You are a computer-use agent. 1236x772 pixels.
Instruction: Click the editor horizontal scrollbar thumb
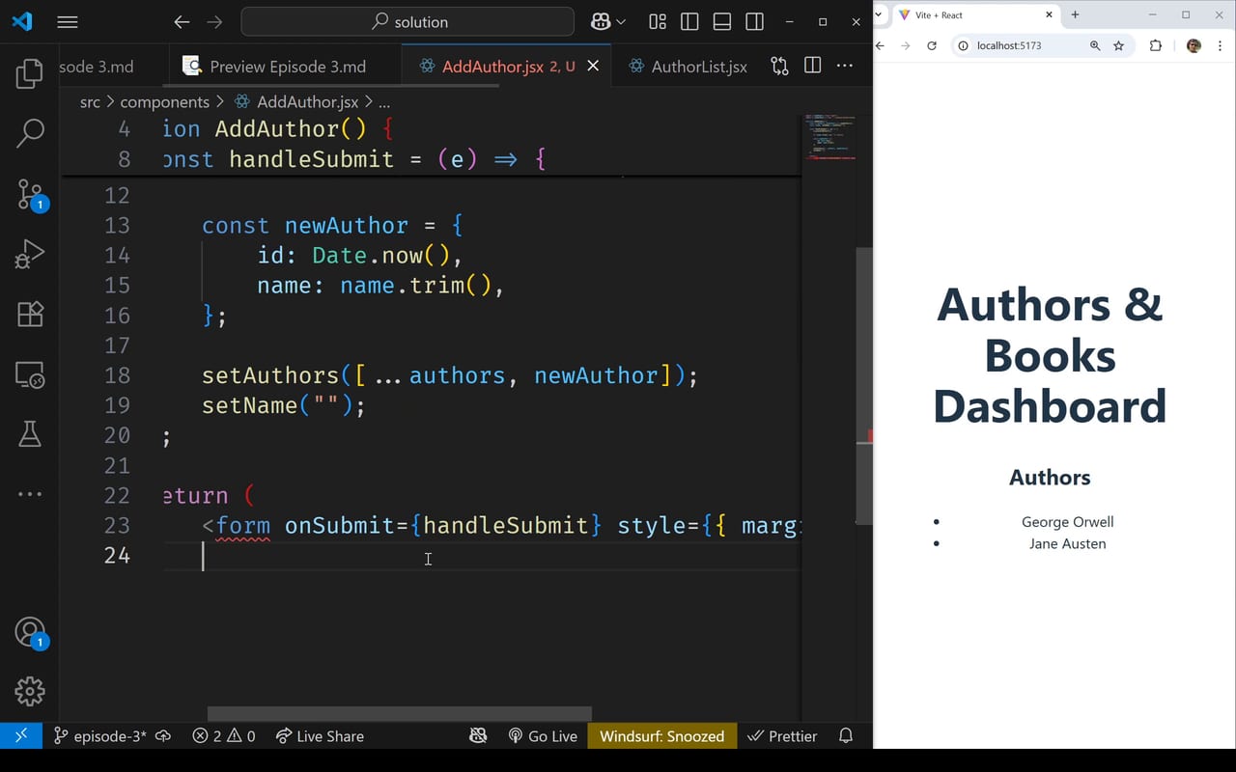click(x=400, y=714)
